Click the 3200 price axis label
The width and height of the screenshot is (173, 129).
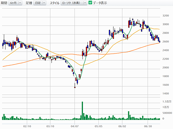166,16
